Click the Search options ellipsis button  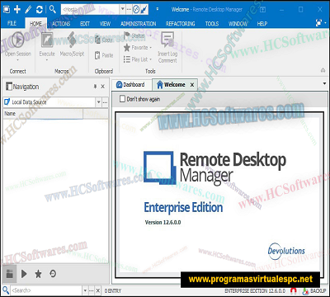point(92,290)
